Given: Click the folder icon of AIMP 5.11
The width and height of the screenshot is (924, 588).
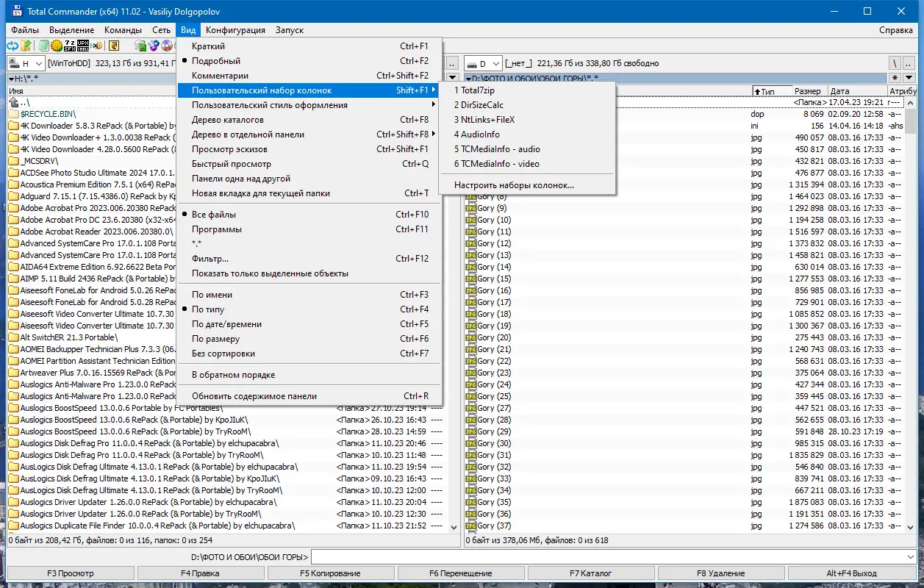Looking at the screenshot, I should tap(13, 279).
